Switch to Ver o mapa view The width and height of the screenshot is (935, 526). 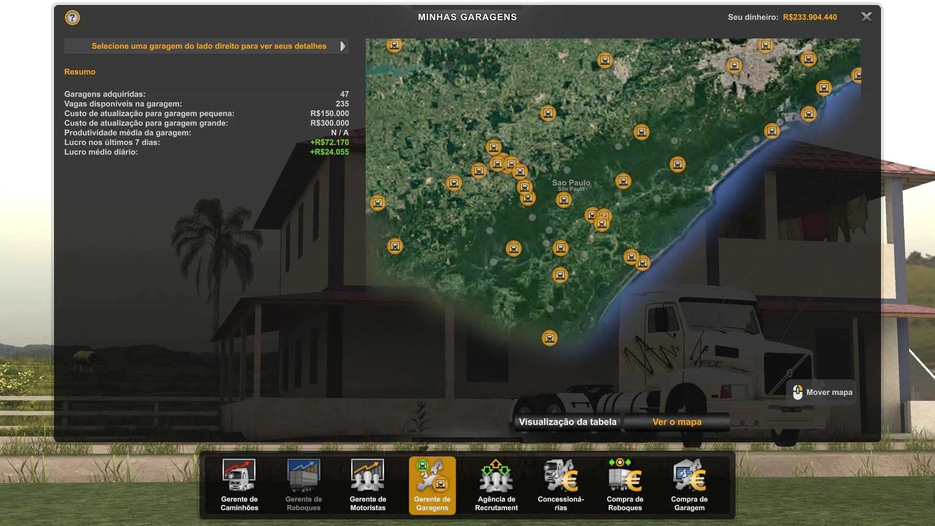tap(676, 422)
